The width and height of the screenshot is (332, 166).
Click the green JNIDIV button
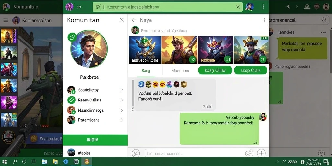tap(95, 140)
